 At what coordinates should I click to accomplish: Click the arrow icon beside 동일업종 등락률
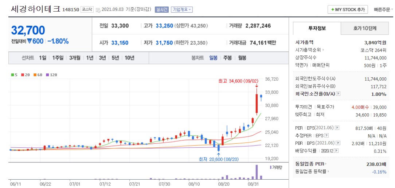tap(328, 172)
